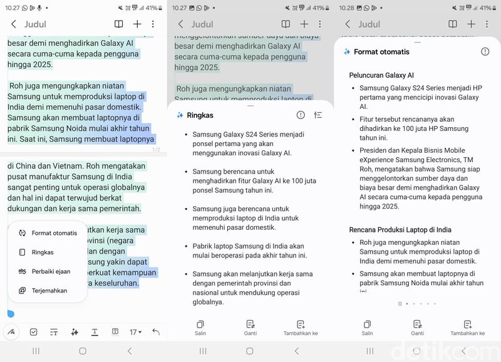
Task: Pick Perbaiki ejaan in the popup menu
Action: (x=44, y=272)
